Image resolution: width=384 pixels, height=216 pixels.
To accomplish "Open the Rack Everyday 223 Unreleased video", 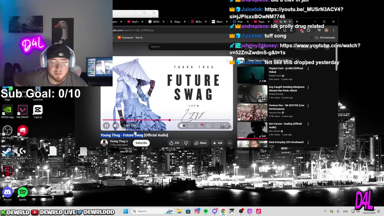I will click(286, 142).
